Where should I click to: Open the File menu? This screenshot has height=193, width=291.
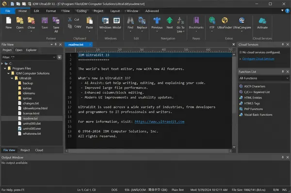(x=8, y=11)
